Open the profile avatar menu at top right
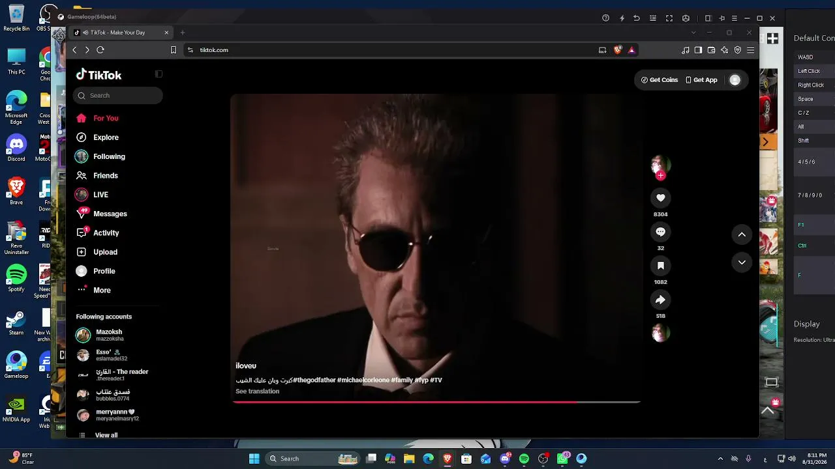 pos(735,80)
